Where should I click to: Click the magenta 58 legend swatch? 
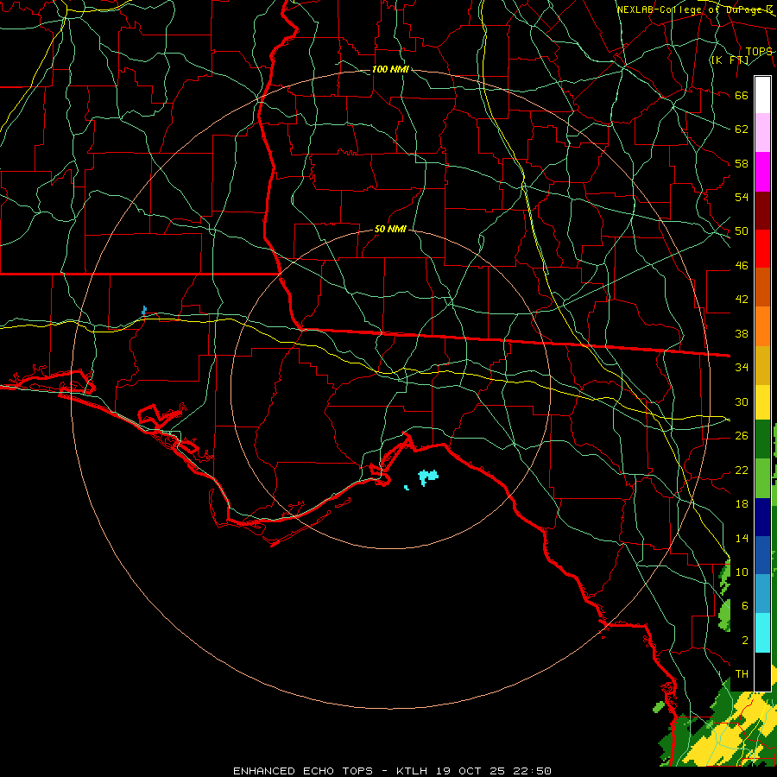coord(762,172)
